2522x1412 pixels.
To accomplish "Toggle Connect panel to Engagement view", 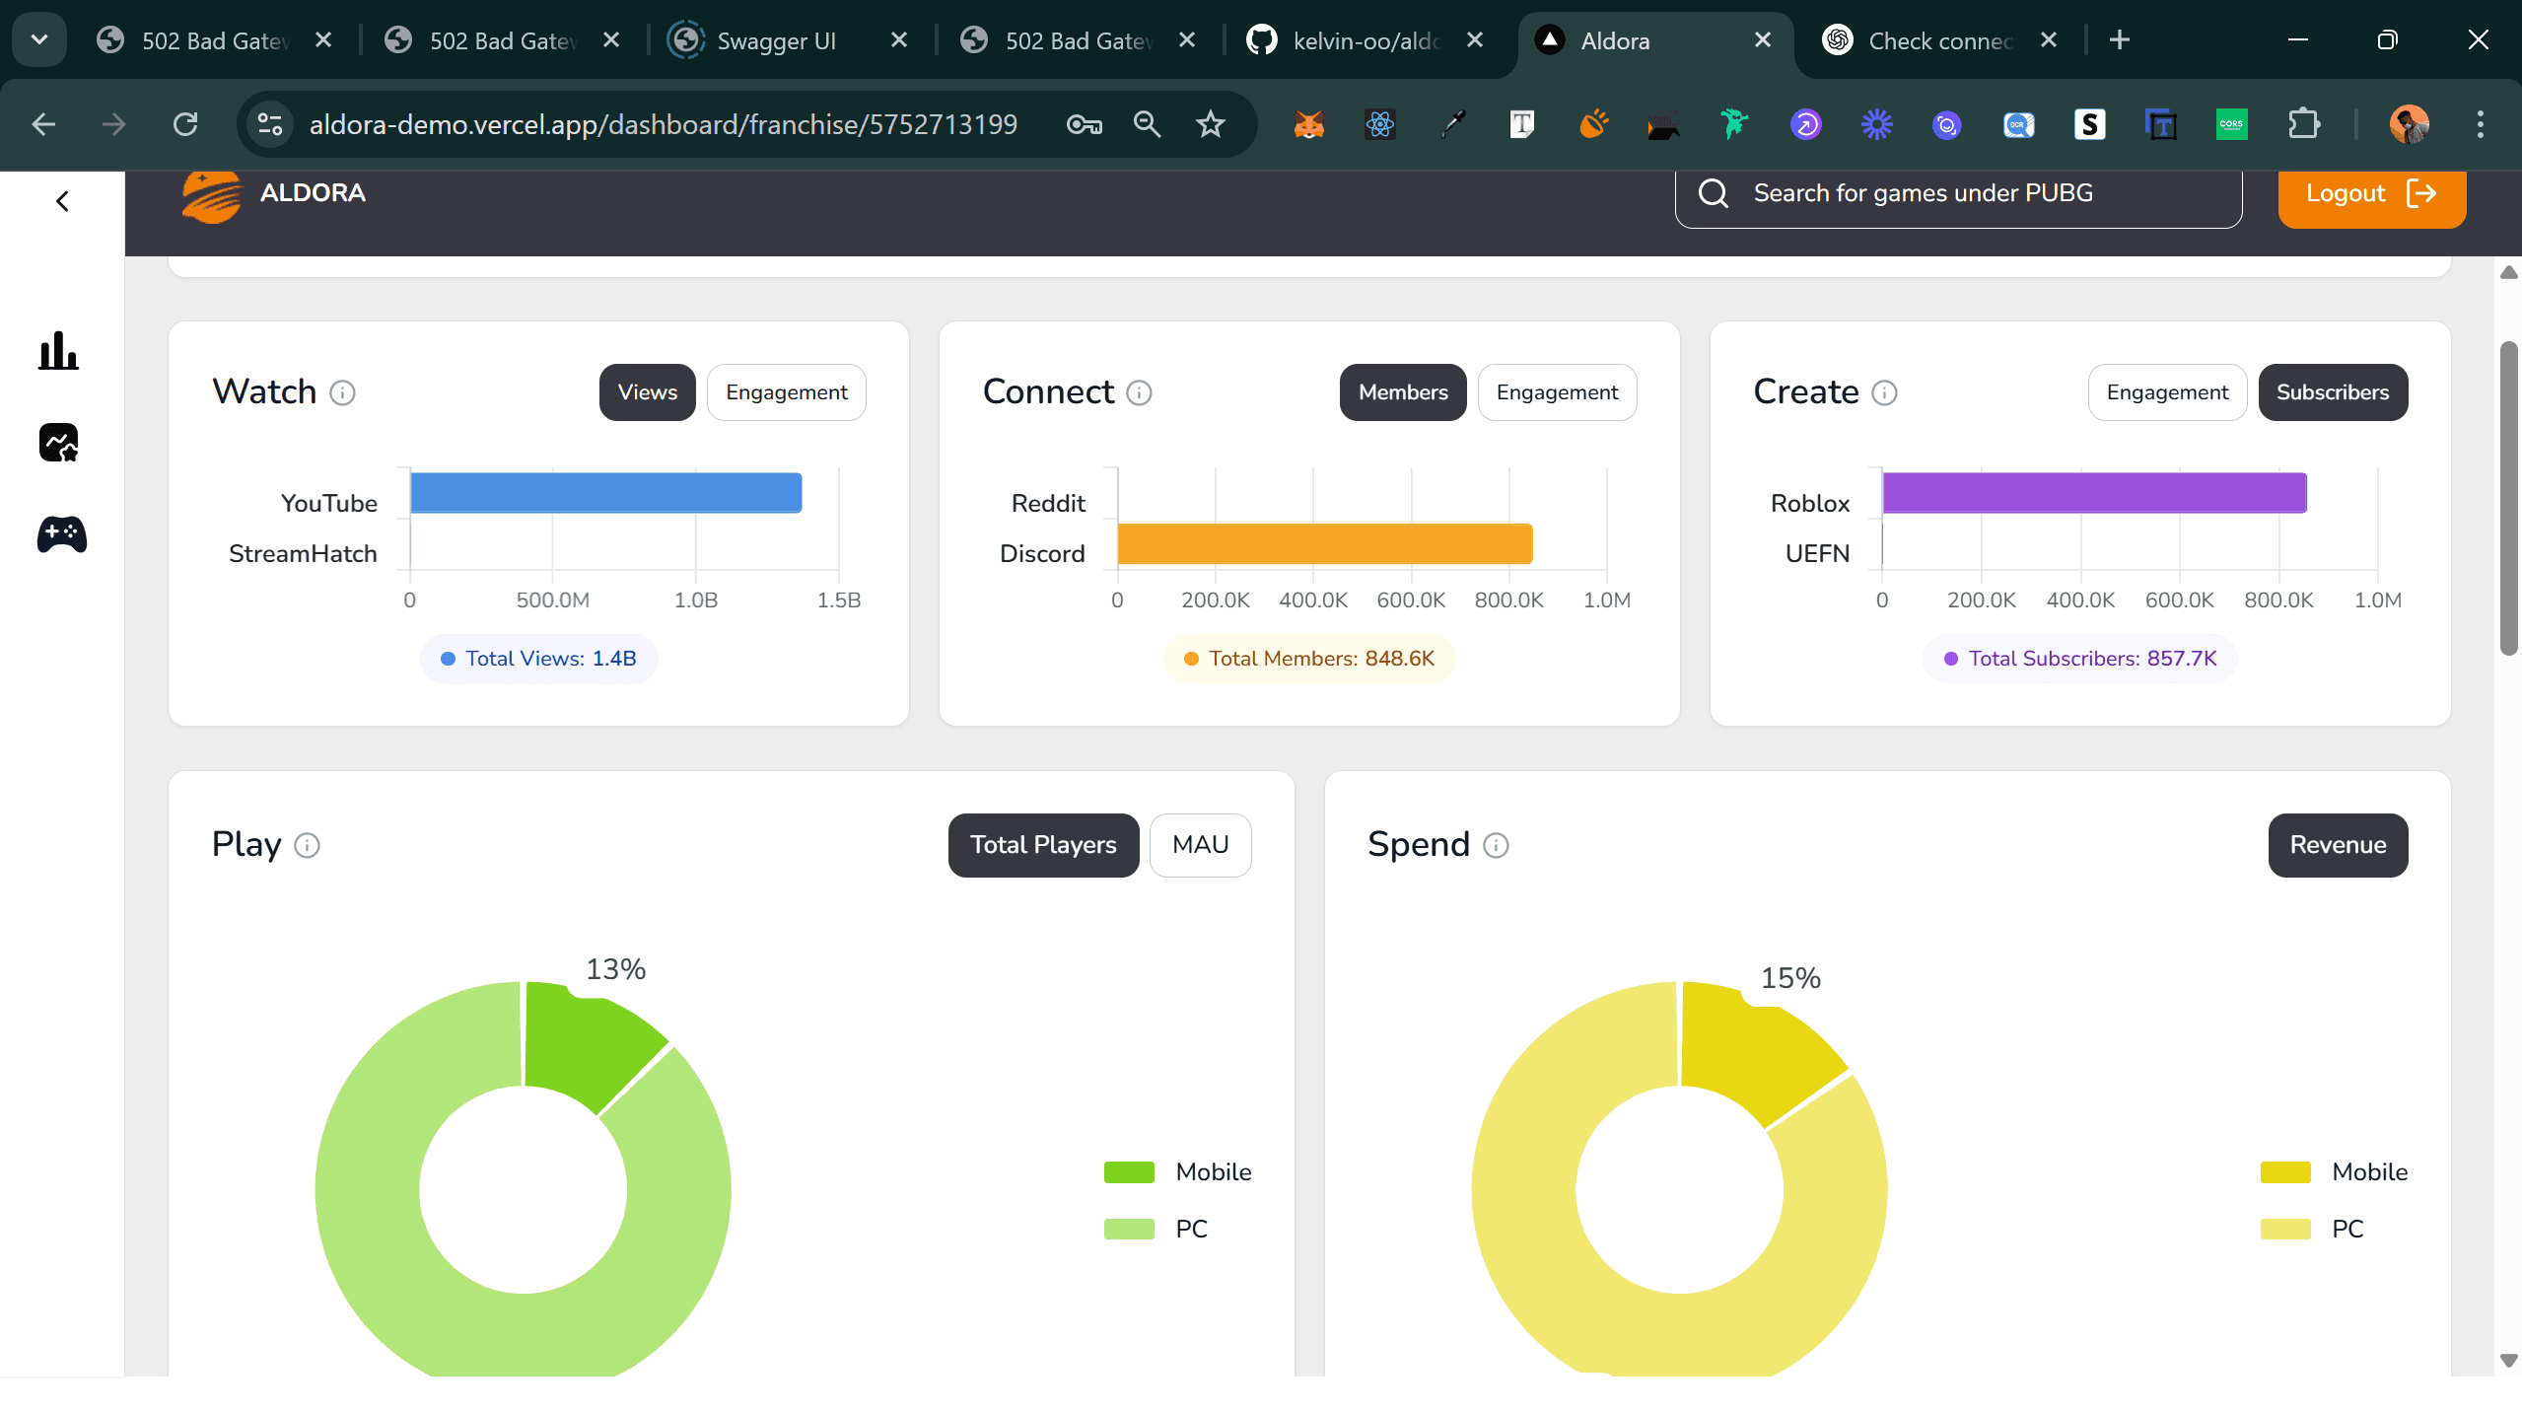I will pos(1556,391).
